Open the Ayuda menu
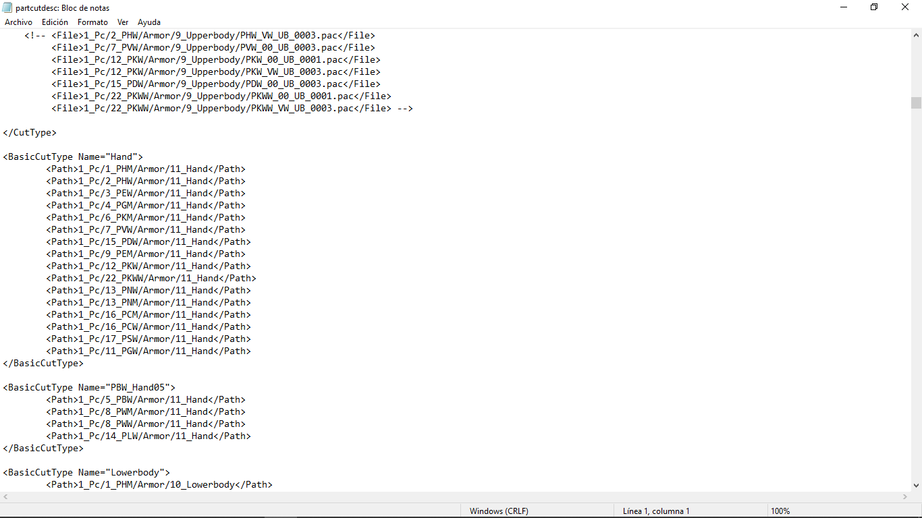922x518 pixels. pos(149,22)
